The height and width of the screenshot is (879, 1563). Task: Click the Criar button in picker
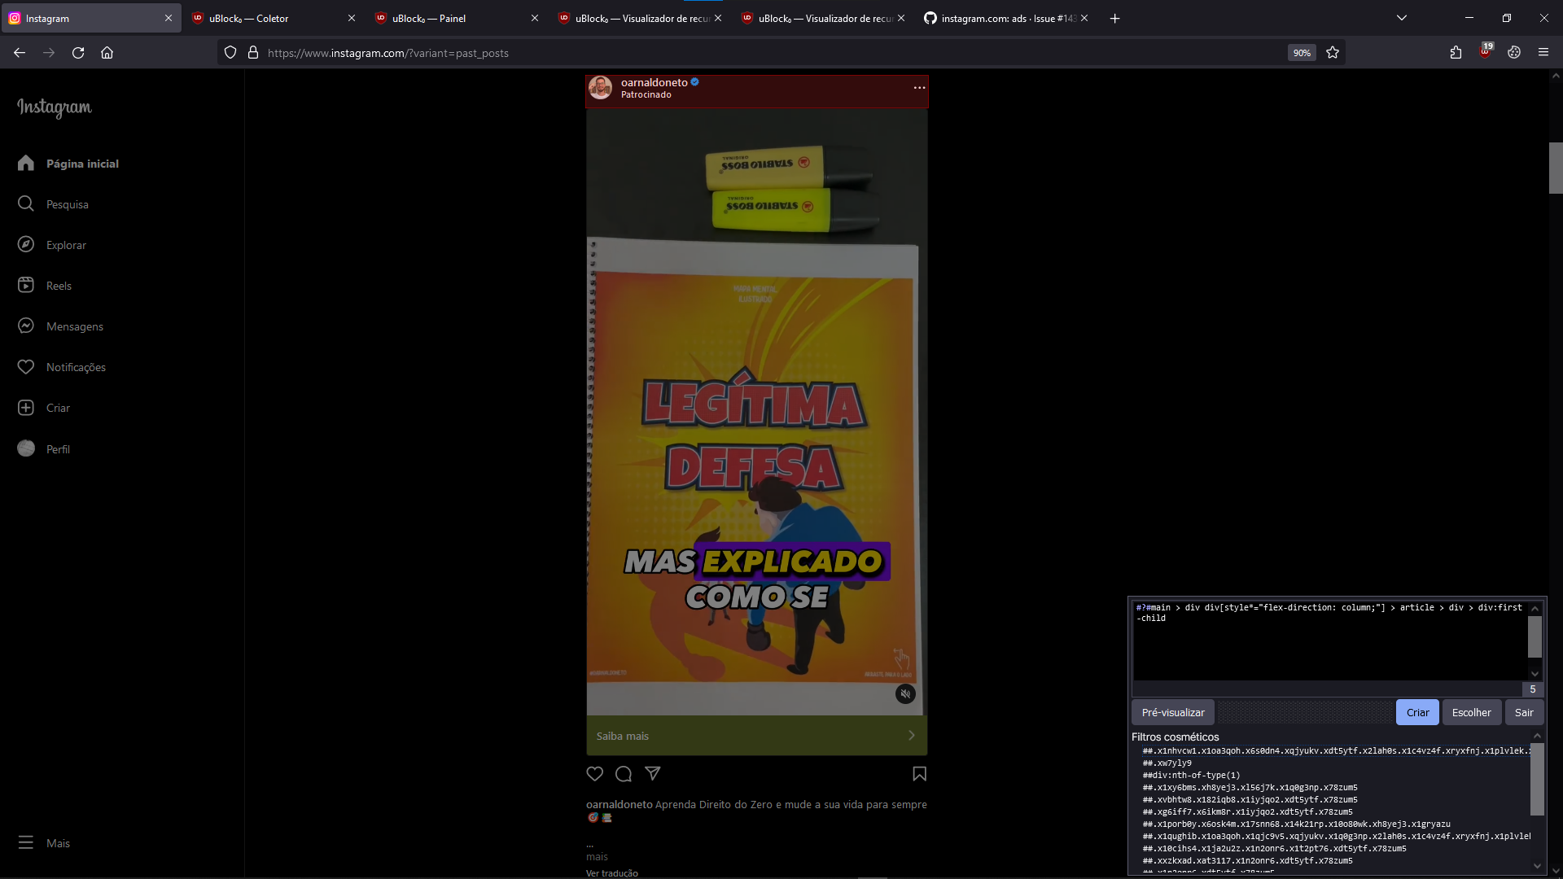tap(1417, 712)
